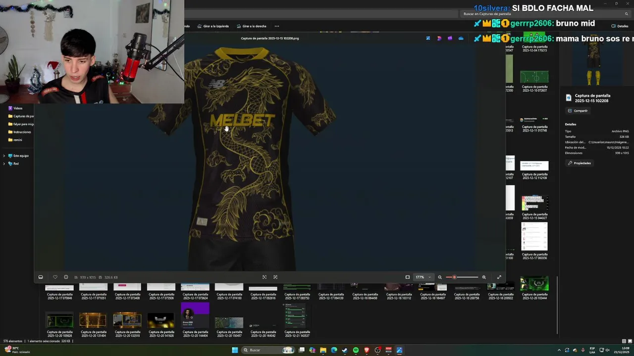Toggle the Detalles pane button

click(620, 26)
